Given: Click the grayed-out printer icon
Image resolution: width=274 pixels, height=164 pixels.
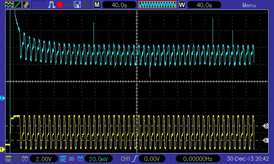Looking at the screenshot, I should pos(86,5).
